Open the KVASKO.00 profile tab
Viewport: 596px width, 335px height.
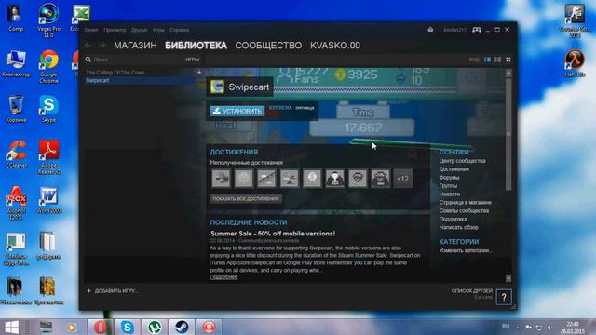[x=335, y=46]
